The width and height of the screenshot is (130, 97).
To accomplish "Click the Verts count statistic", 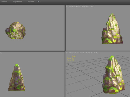I will coord(71,60).
